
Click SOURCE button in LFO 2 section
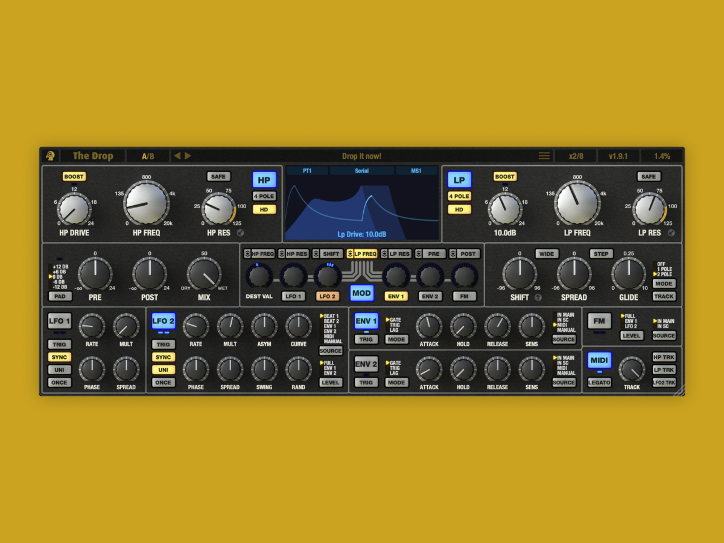(331, 351)
